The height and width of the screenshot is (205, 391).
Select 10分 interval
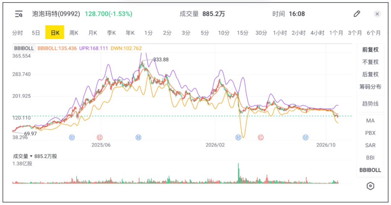[224, 33]
